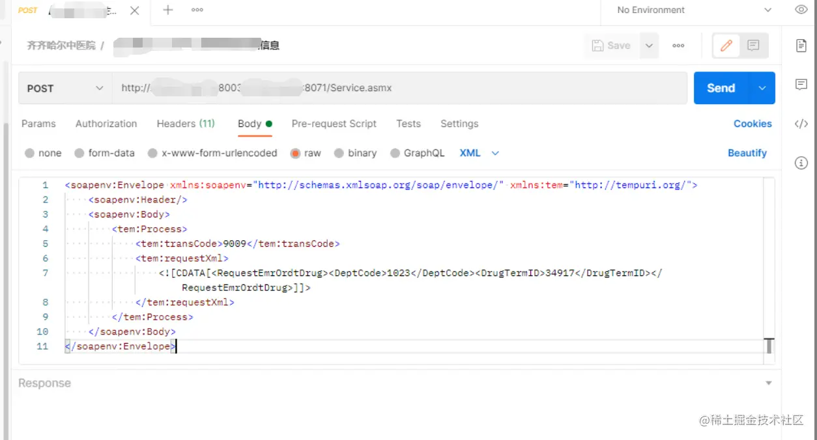Open the environment quick look eye icon
817x440 pixels.
[x=801, y=10]
